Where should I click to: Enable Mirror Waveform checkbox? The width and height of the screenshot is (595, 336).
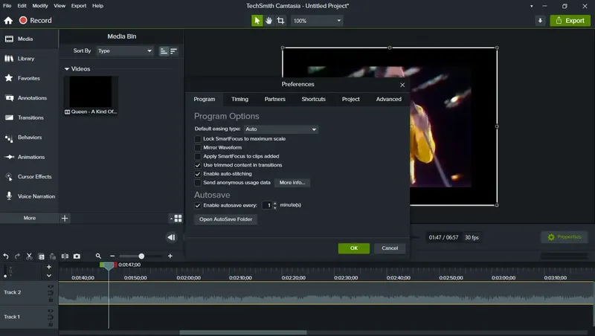pos(198,147)
